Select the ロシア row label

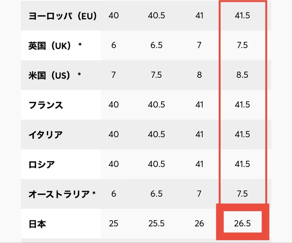click(42, 164)
